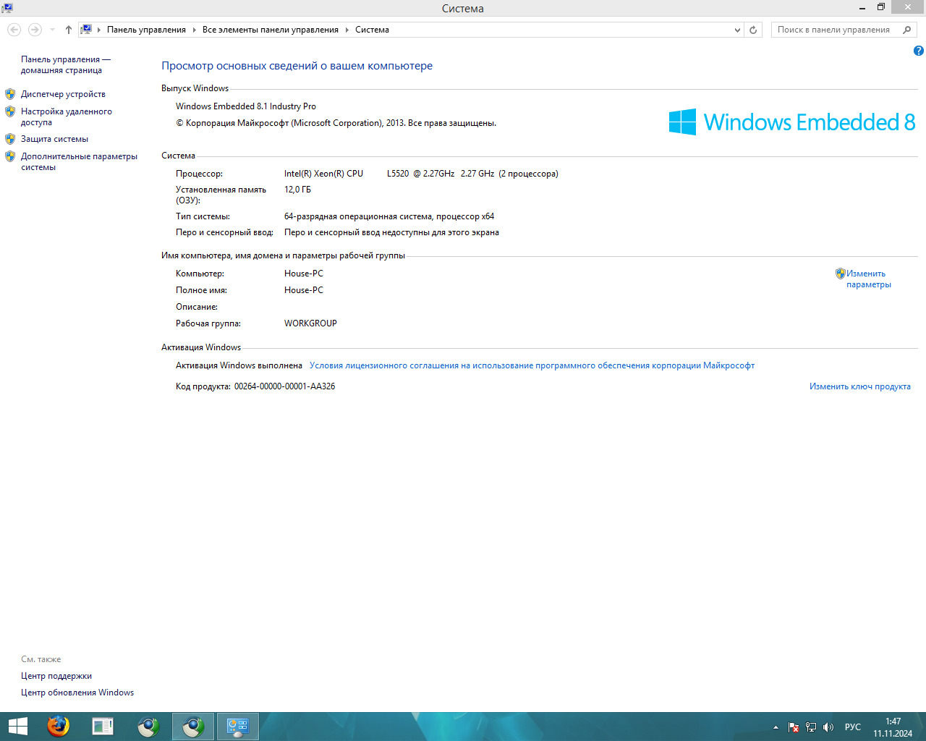The image size is (926, 741).
Task: Open the Windows Start button
Action: click(17, 726)
